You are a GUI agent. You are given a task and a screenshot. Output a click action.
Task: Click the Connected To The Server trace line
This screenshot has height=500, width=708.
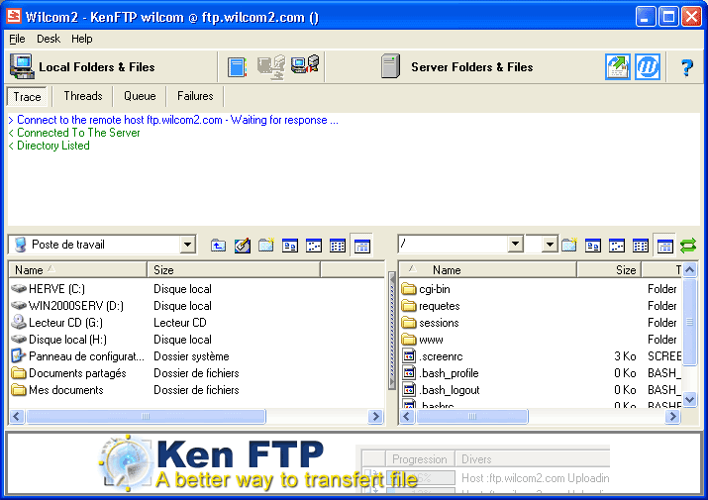(74, 133)
